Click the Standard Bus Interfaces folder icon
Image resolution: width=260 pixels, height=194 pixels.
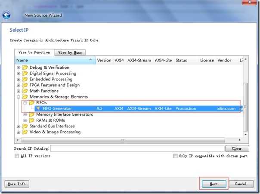point(25,126)
